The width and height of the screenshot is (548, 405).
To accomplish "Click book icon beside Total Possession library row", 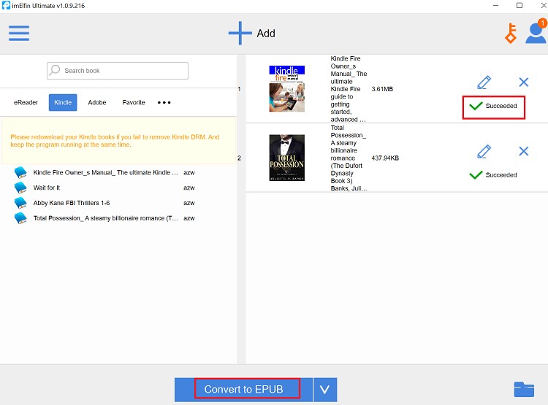I will point(20,218).
